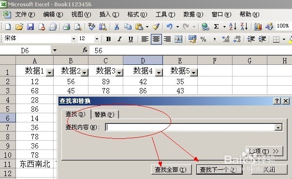Open filter dropdown for 数据3
The width and height of the screenshot is (292, 179).
pos(119,73)
